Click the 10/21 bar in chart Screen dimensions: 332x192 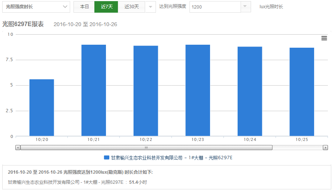click(x=94, y=91)
